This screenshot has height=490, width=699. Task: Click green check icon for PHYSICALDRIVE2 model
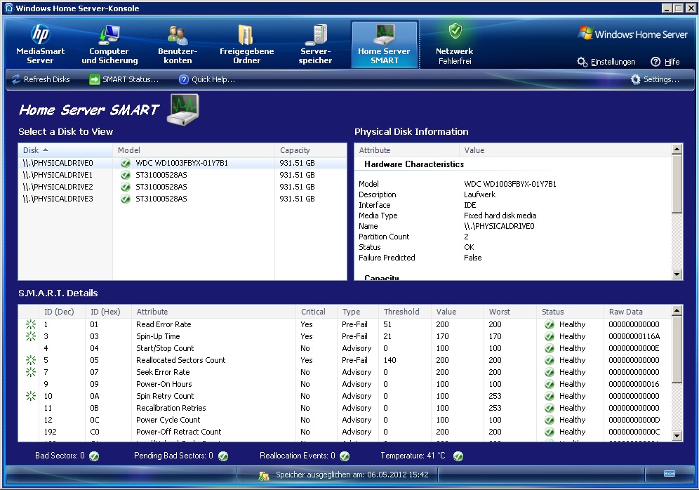(126, 187)
